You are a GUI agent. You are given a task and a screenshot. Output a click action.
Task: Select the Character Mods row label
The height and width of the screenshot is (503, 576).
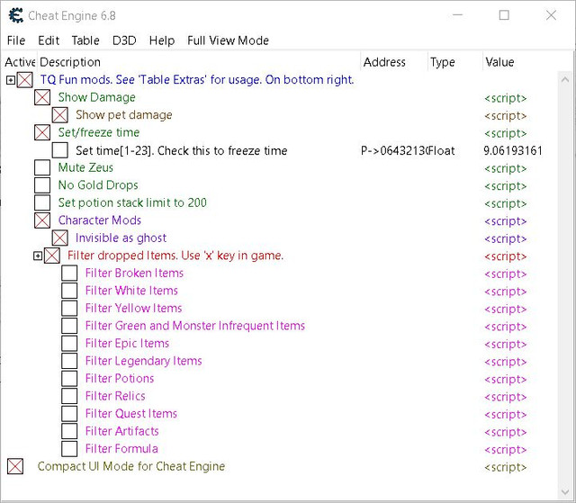click(100, 220)
